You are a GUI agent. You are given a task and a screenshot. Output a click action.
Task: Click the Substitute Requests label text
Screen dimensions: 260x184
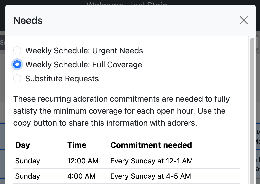pyautogui.click(x=62, y=79)
